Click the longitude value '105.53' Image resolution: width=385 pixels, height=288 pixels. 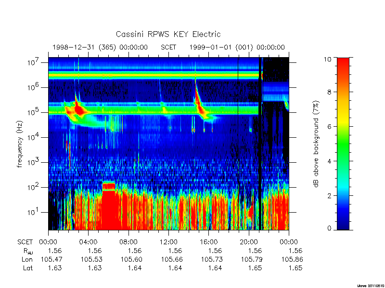(91, 259)
